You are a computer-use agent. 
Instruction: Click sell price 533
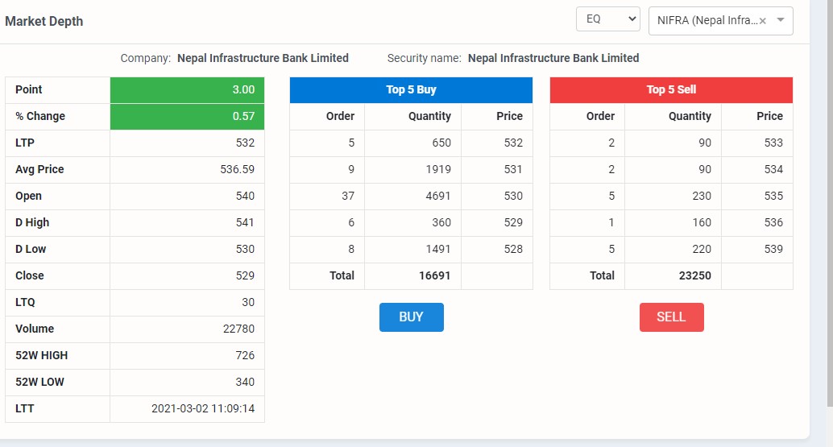(773, 143)
